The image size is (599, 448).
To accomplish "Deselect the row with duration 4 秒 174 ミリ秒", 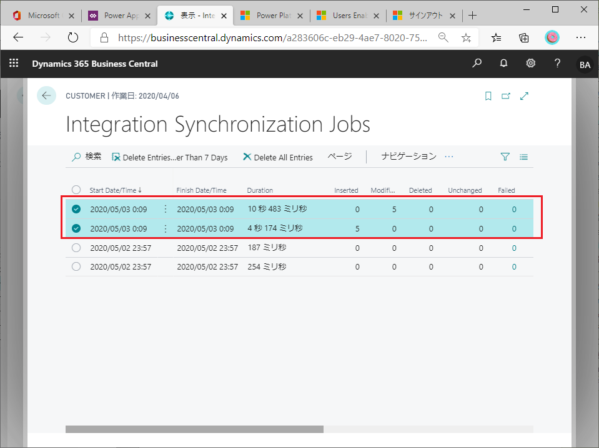I will pos(76,228).
